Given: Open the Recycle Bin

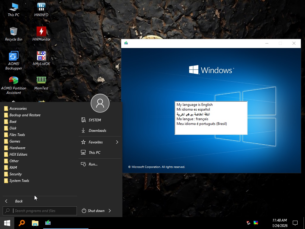Looking at the screenshot, I should click(13, 32).
